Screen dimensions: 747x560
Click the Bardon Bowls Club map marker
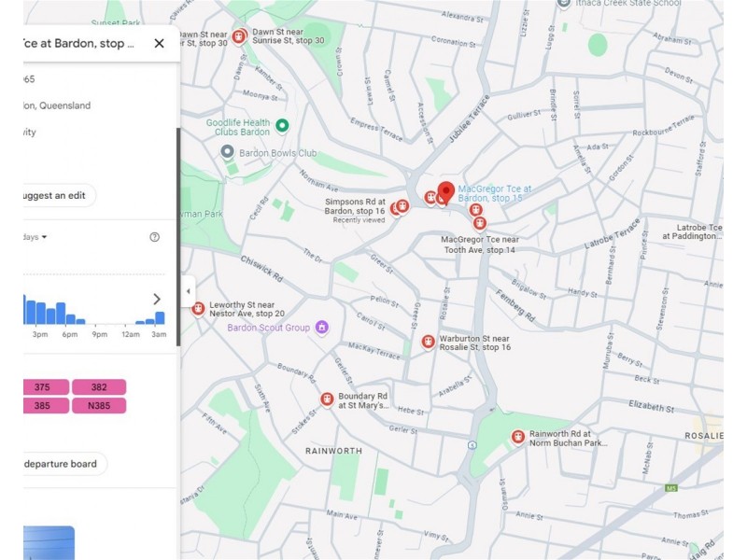(x=227, y=152)
